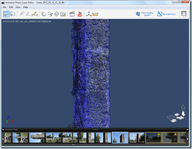
Task: Click Save and Sync
Action: click(166, 14)
